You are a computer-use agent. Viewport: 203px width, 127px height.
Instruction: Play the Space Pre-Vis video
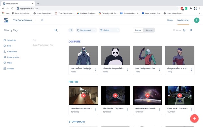coord(148,95)
